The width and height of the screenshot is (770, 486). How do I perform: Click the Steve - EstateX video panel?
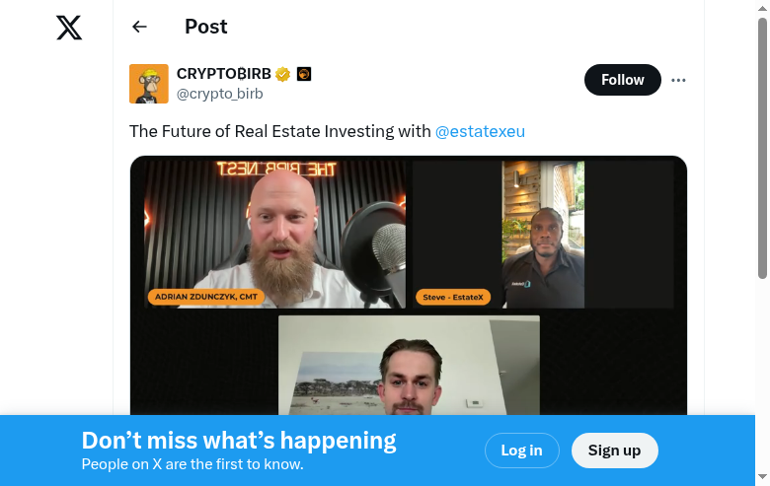543,235
